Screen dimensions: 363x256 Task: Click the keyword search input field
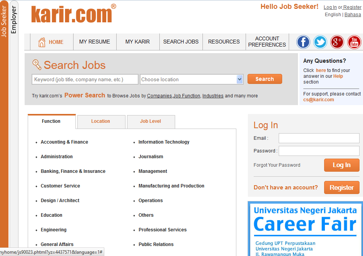85,80
